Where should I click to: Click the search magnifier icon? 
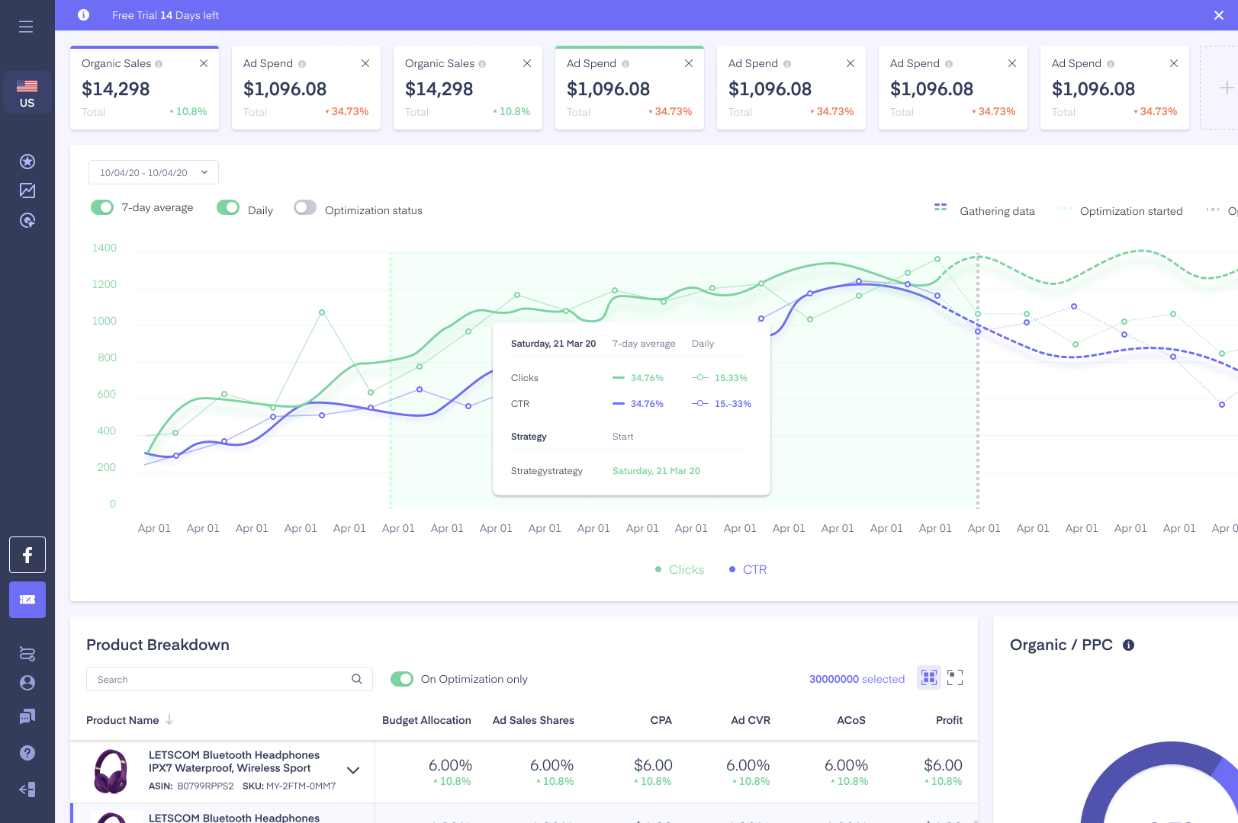[357, 679]
